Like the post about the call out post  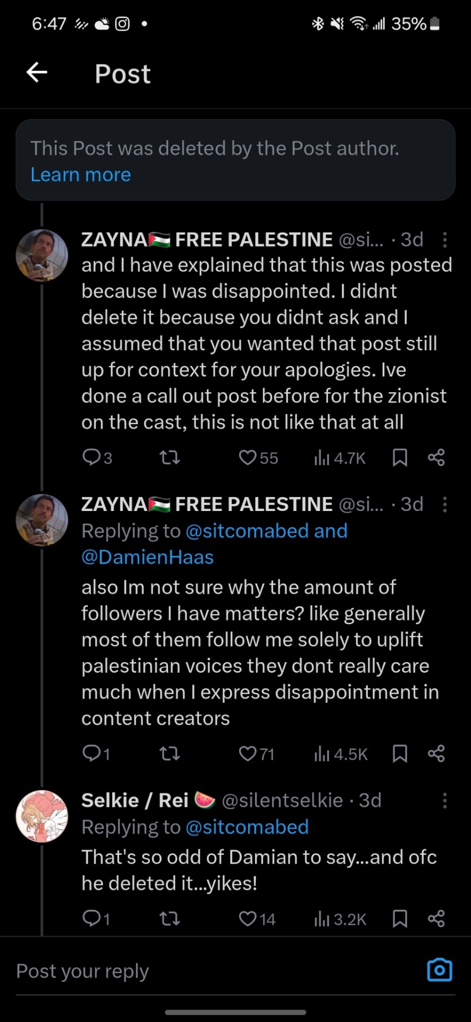[x=248, y=458]
